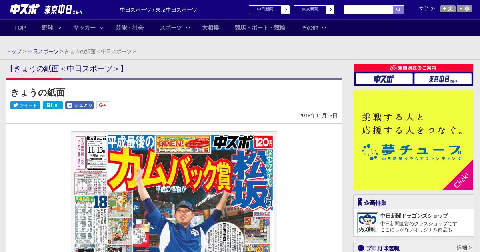This screenshot has width=480, height=252.
Task: Click arrow next to 東京新聞 button
Action: (x=330, y=10)
